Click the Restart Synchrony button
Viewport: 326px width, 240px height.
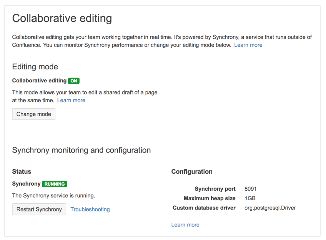(x=39, y=209)
